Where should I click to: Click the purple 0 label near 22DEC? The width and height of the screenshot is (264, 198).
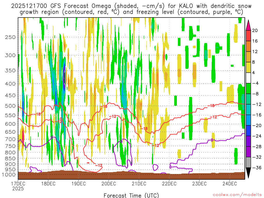[x=170, y=167]
